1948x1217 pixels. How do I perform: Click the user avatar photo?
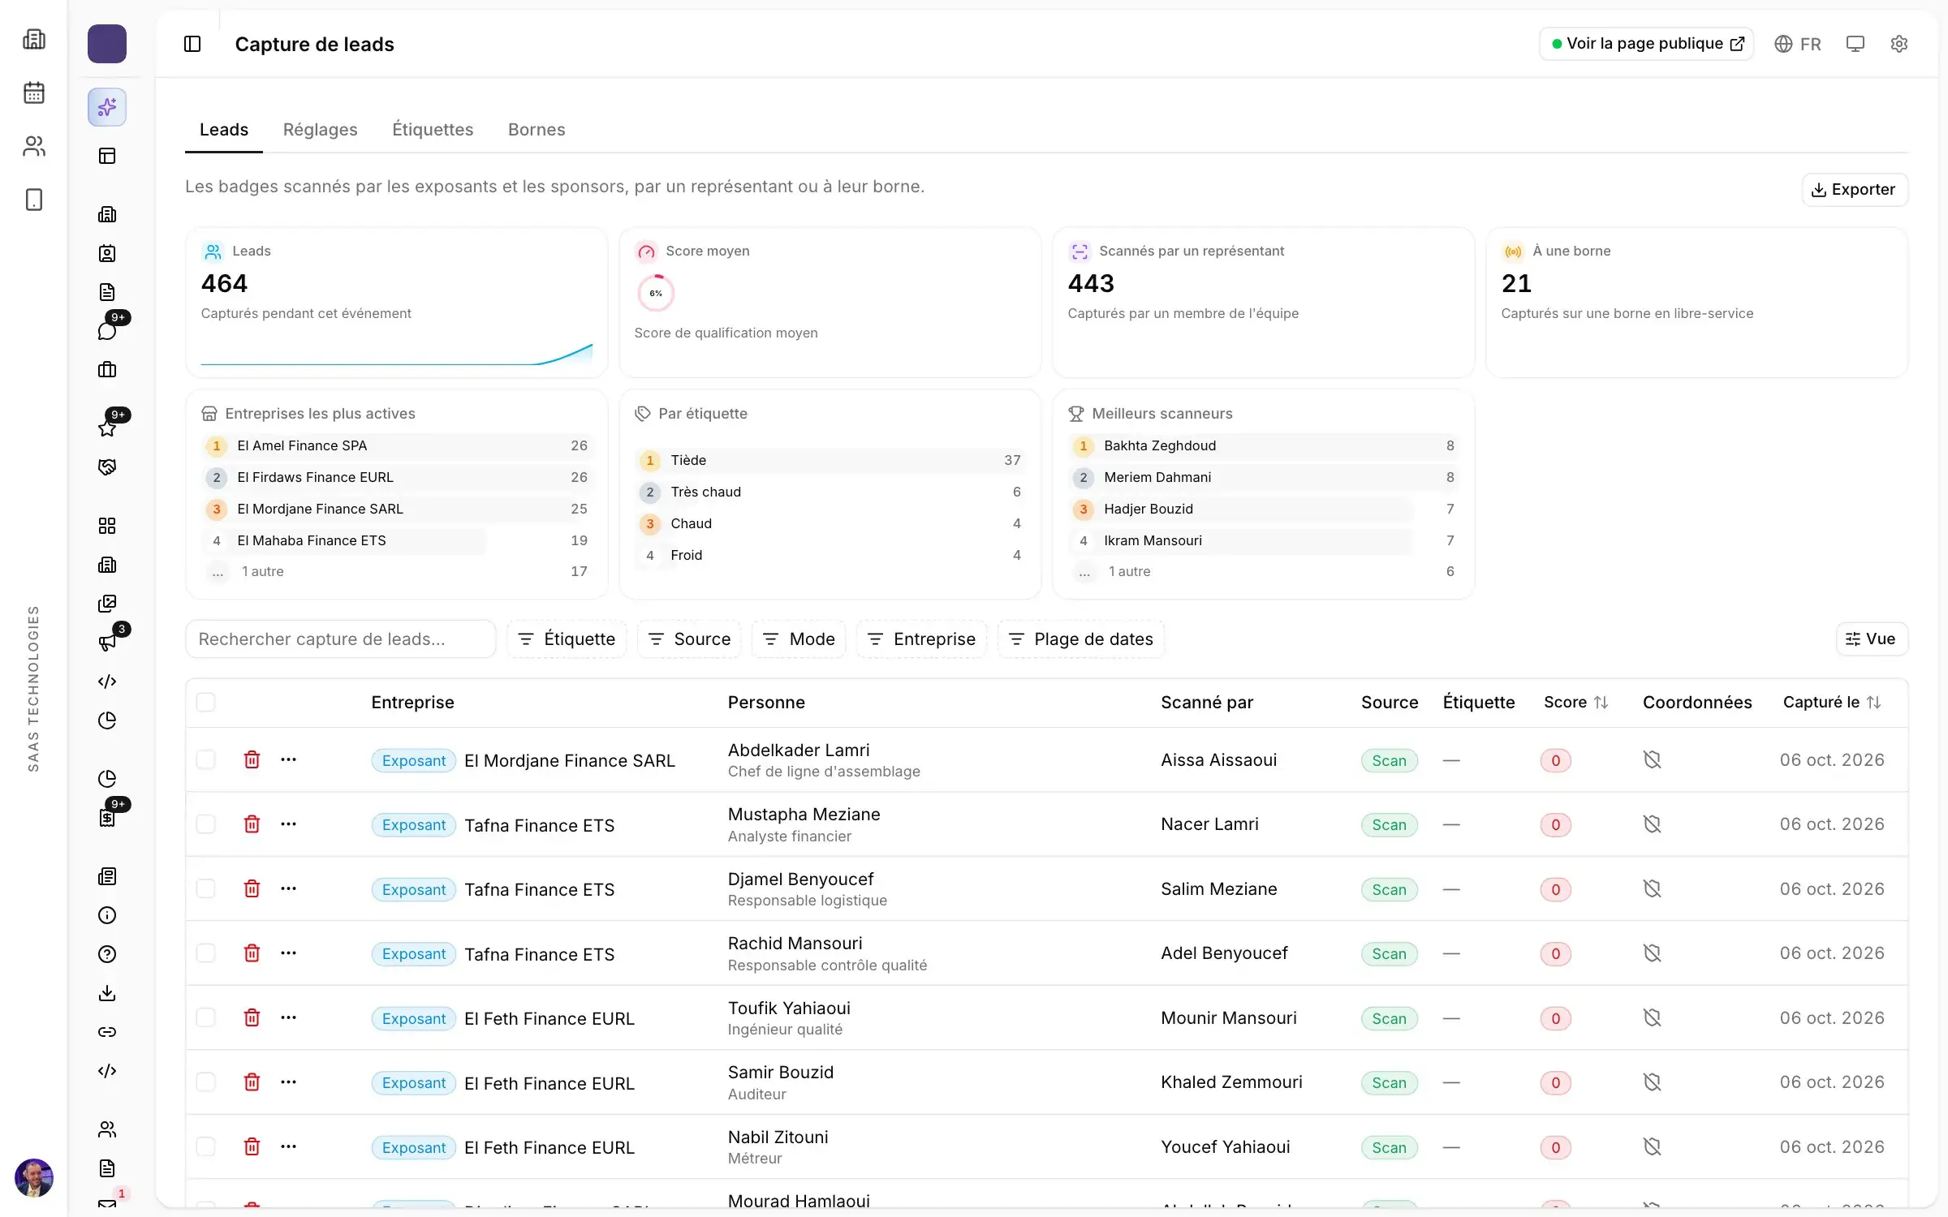tap(34, 1177)
